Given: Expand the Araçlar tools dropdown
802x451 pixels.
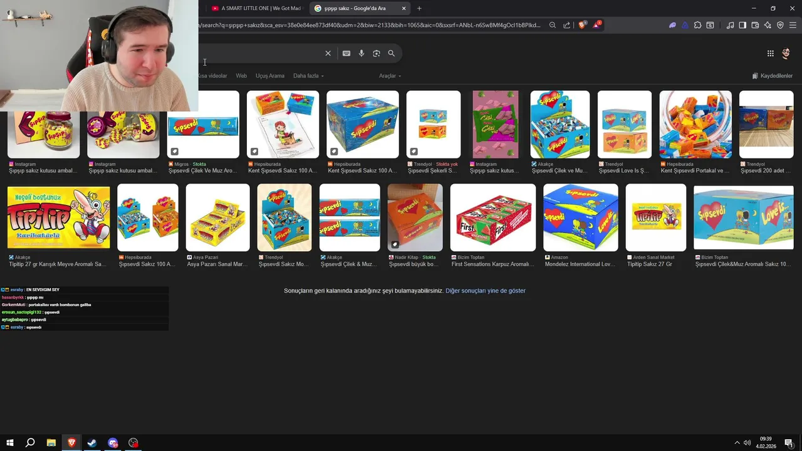Looking at the screenshot, I should coord(390,76).
